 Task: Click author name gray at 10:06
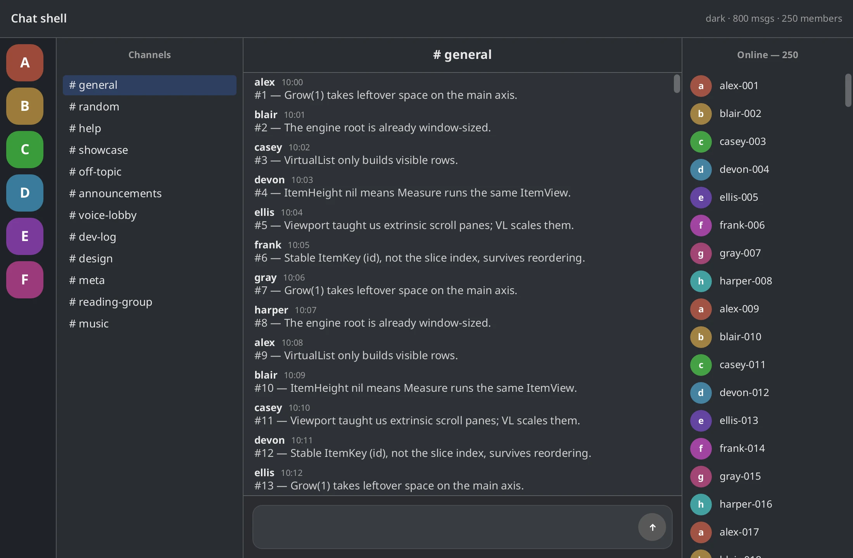(x=265, y=277)
